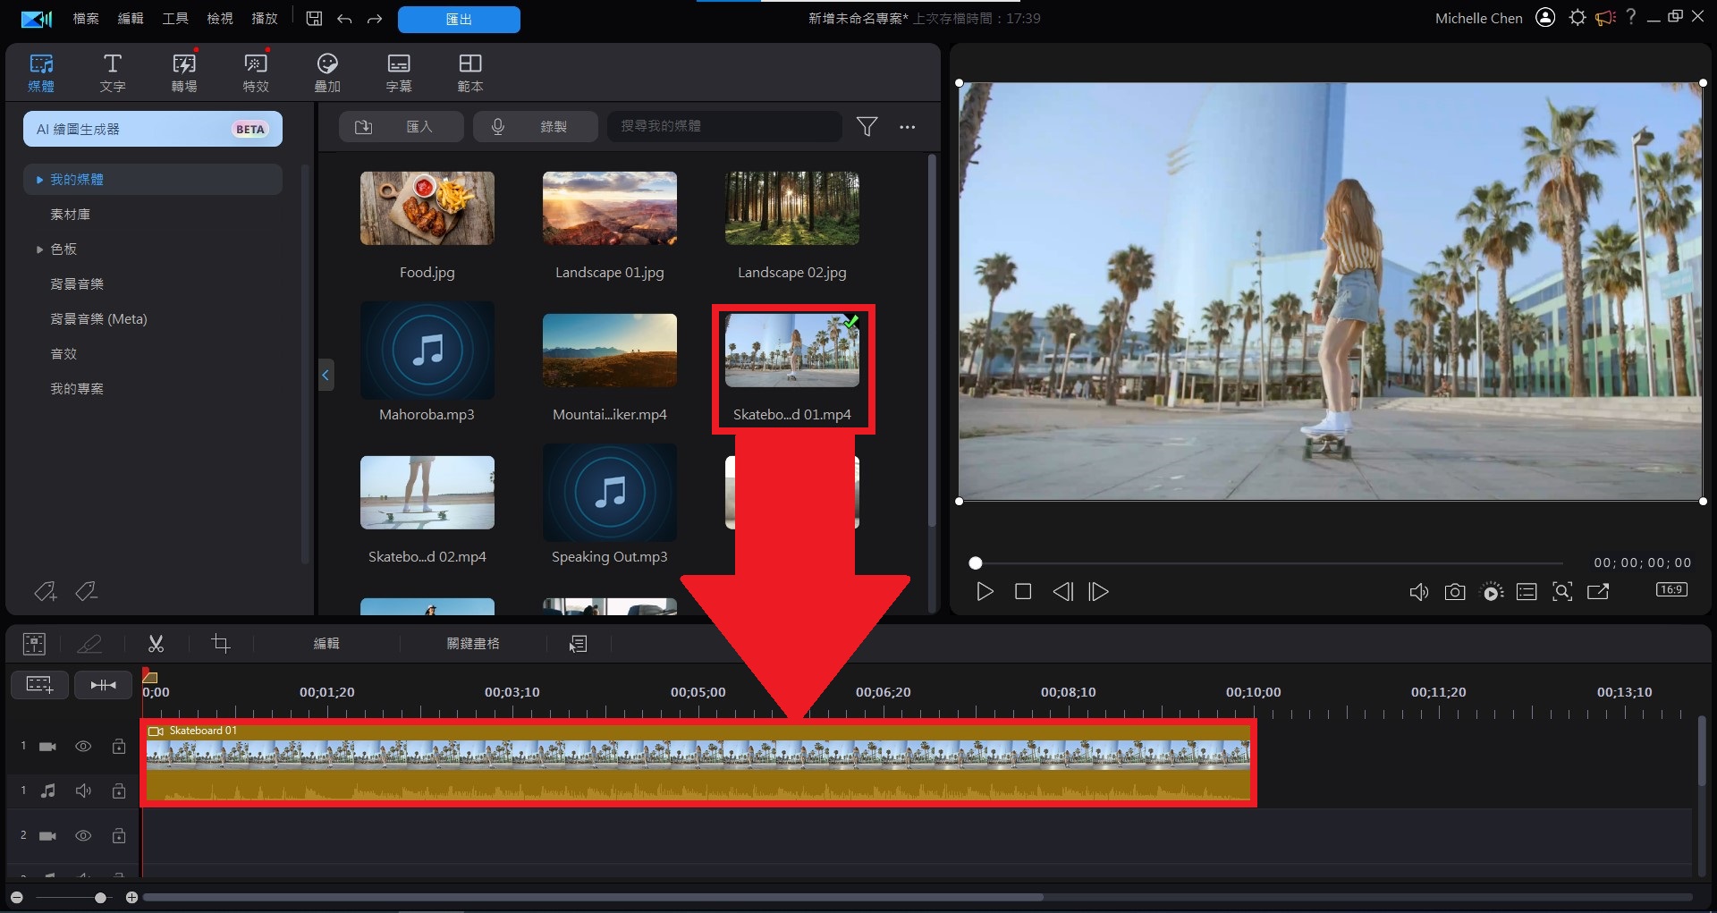
Task: Switch to the 疊加 tab
Action: pyautogui.click(x=327, y=72)
